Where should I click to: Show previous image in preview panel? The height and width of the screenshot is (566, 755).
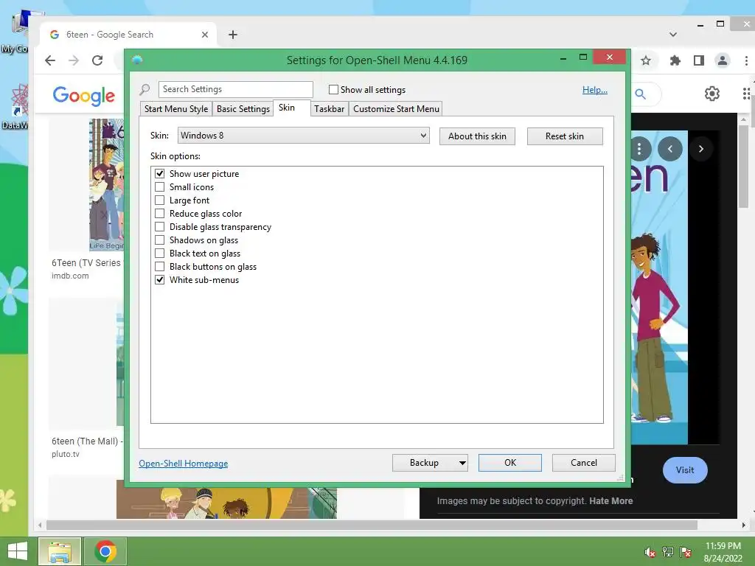[x=669, y=149]
